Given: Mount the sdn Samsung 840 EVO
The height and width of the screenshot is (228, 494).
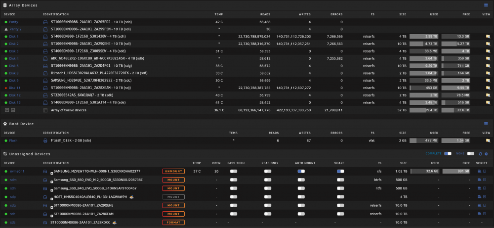Looking at the screenshot, I should pyautogui.click(x=173, y=188).
